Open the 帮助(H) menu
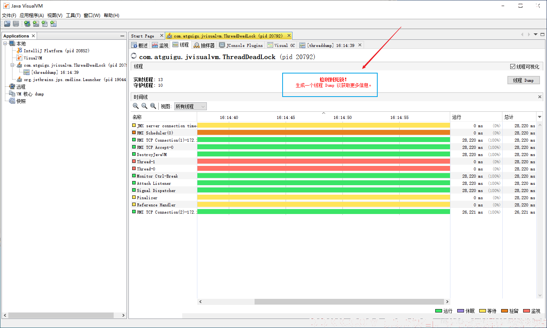This screenshot has height=328, width=547. (111, 16)
